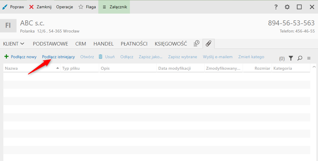Click the scrollbar up arrow
This screenshot has height=161, width=318.
(314, 67)
